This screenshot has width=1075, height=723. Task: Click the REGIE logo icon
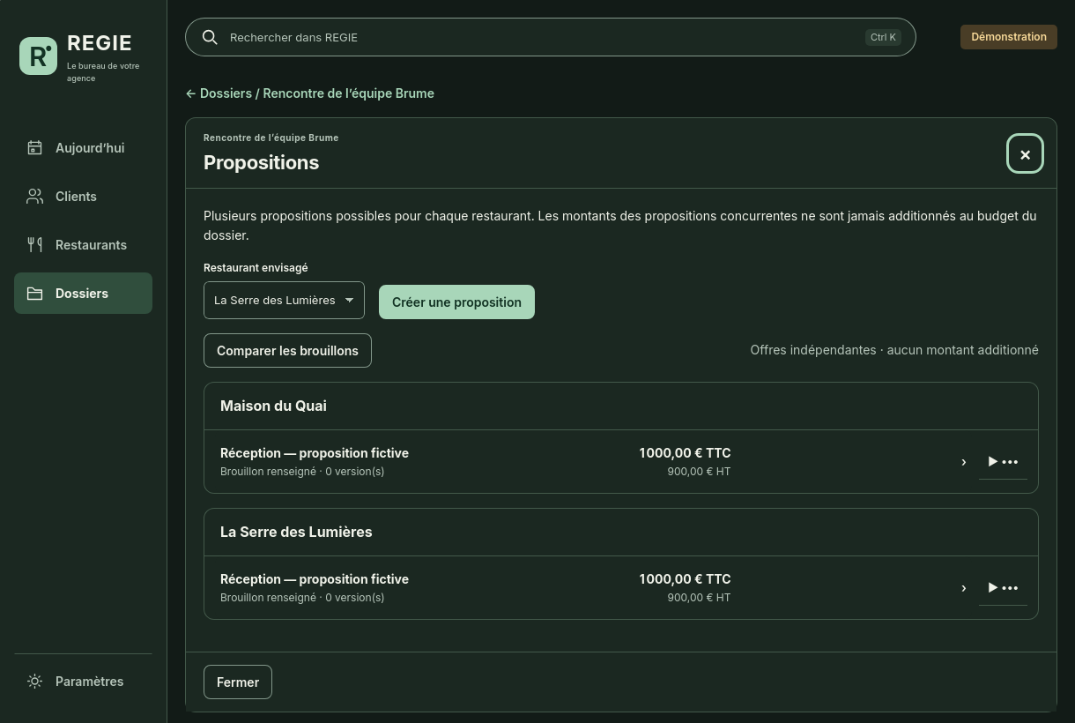tap(38, 56)
